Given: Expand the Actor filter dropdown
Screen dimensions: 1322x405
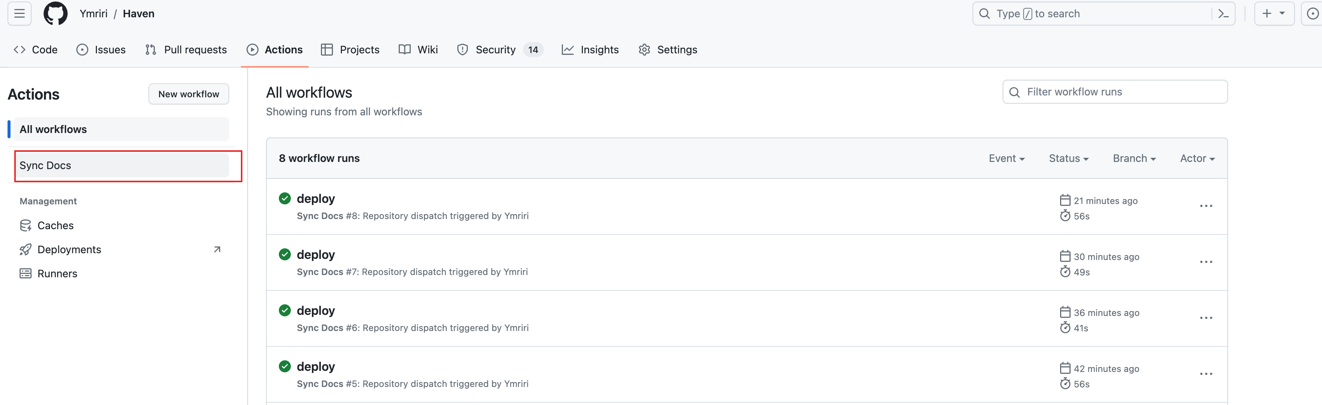Looking at the screenshot, I should click(1197, 159).
